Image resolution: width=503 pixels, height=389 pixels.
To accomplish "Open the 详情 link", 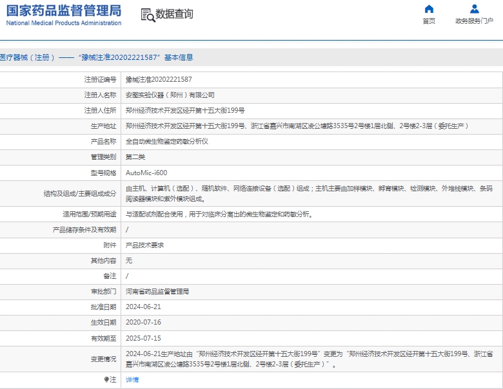I will click(132, 380).
